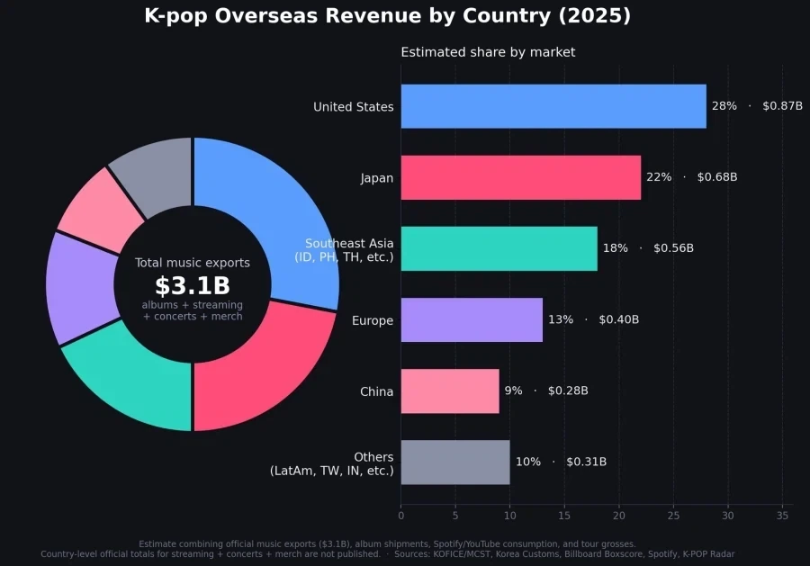Click the 'albums + streaming' caption line

click(x=193, y=305)
